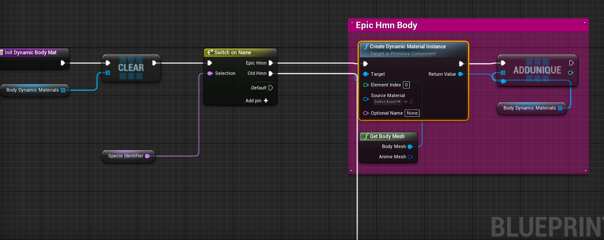Image resolution: width=604 pixels, height=240 pixels.
Task: Click the ADDUNIQUE node's execution output pin
Action: (571, 63)
